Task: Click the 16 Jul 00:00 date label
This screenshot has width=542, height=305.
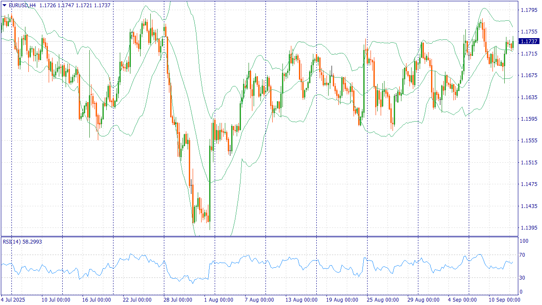Action: [97, 300]
